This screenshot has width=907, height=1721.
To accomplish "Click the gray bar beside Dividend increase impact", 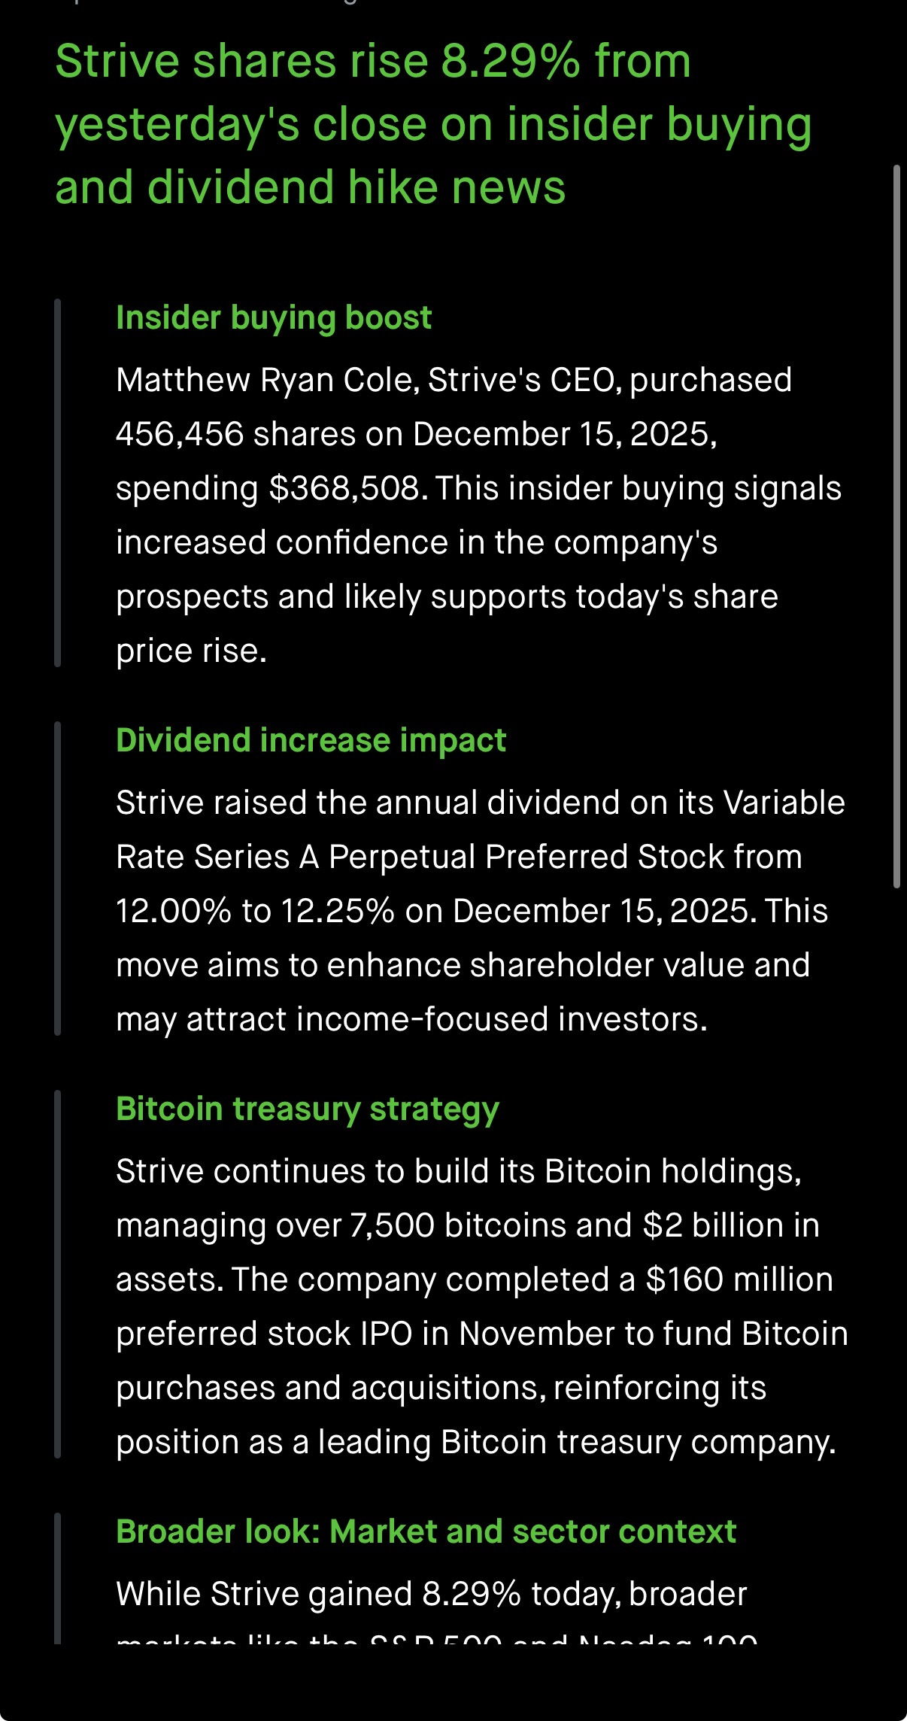I will point(57,879).
